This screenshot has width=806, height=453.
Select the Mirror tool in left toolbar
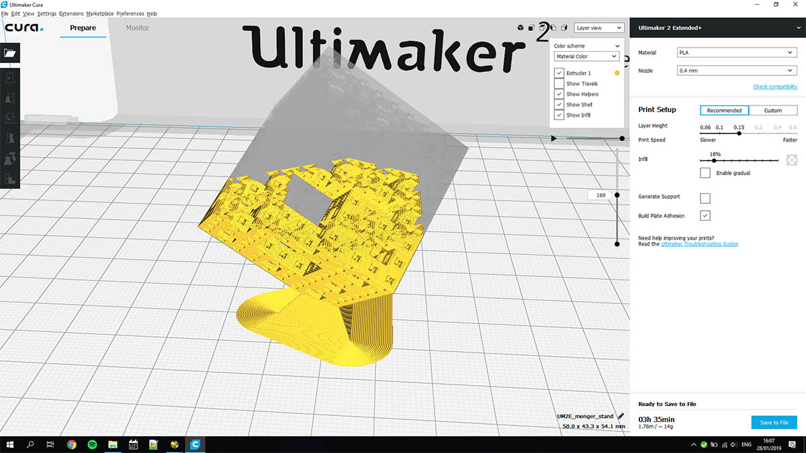[9, 139]
